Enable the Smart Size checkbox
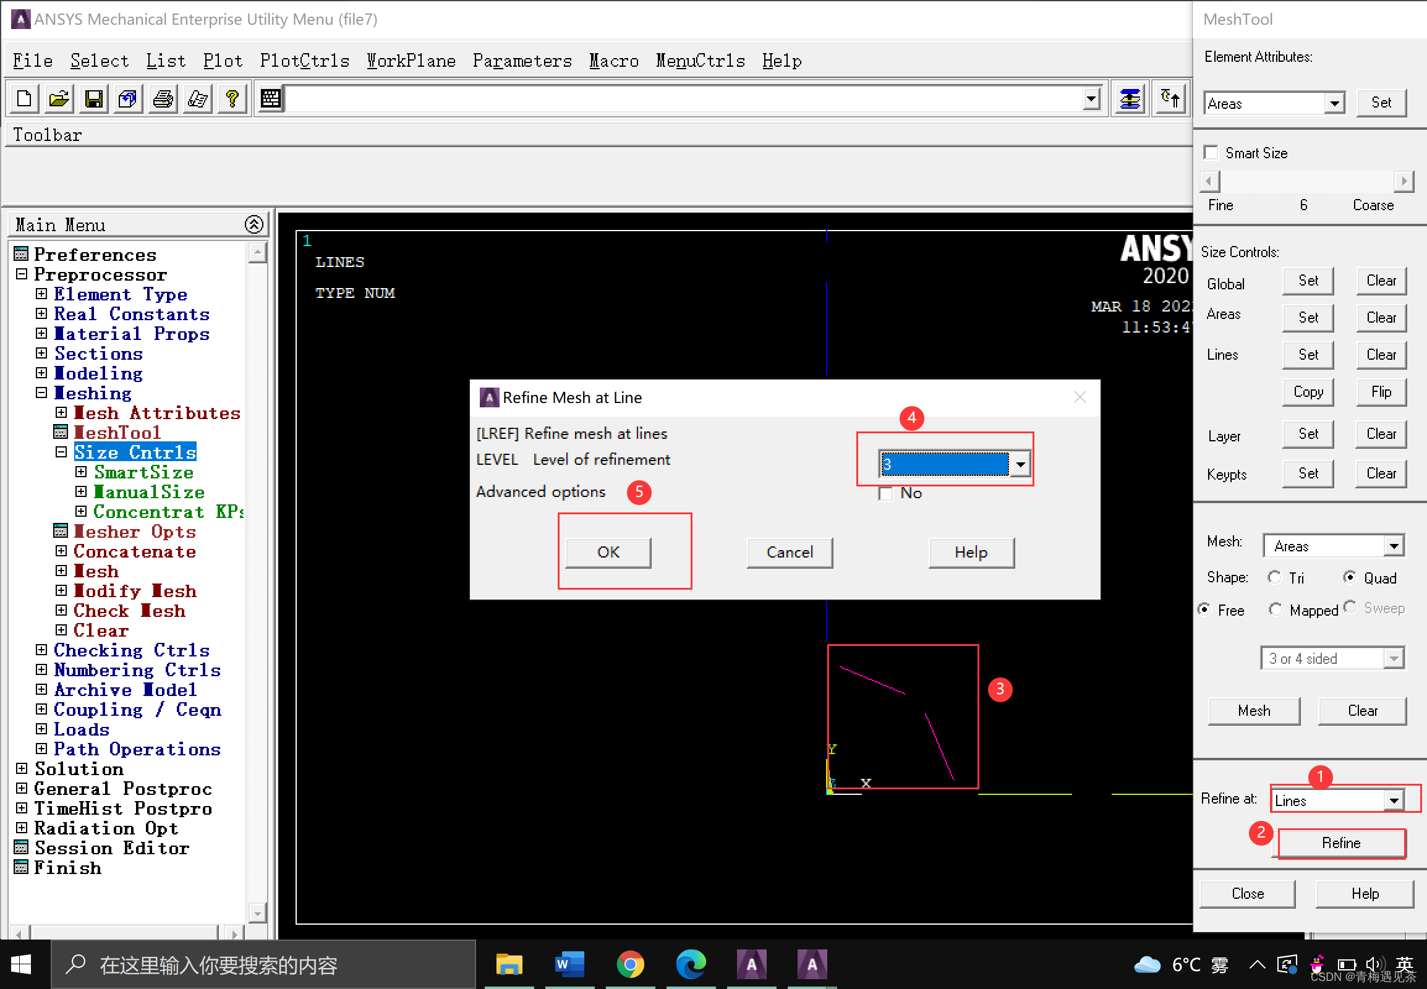This screenshot has height=989, width=1427. 1211,153
